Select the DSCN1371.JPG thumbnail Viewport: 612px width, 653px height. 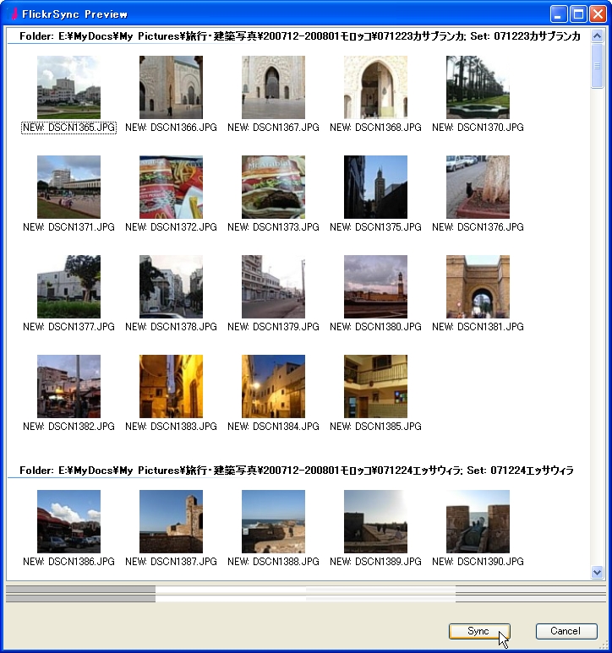click(68, 187)
